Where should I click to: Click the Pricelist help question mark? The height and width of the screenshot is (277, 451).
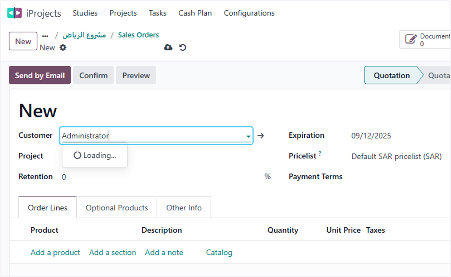pyautogui.click(x=320, y=153)
